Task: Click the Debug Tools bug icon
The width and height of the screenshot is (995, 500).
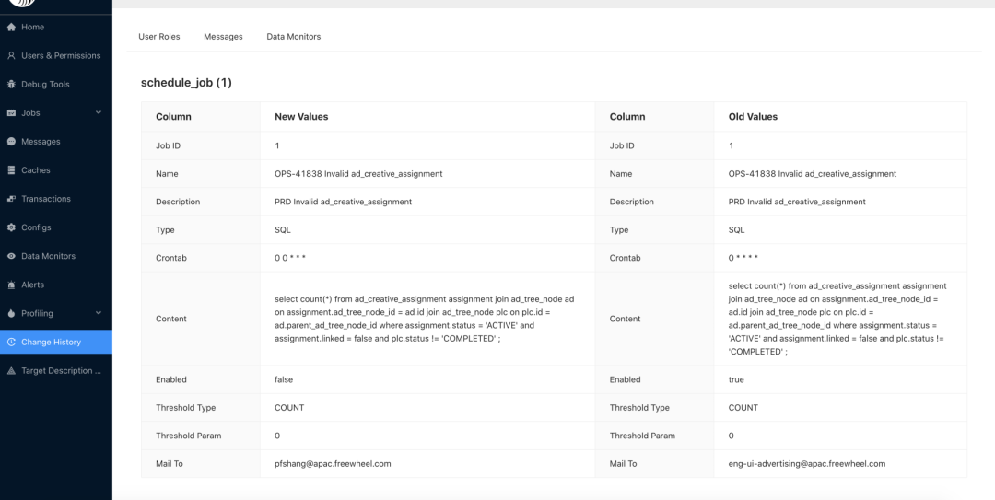Action: point(11,85)
